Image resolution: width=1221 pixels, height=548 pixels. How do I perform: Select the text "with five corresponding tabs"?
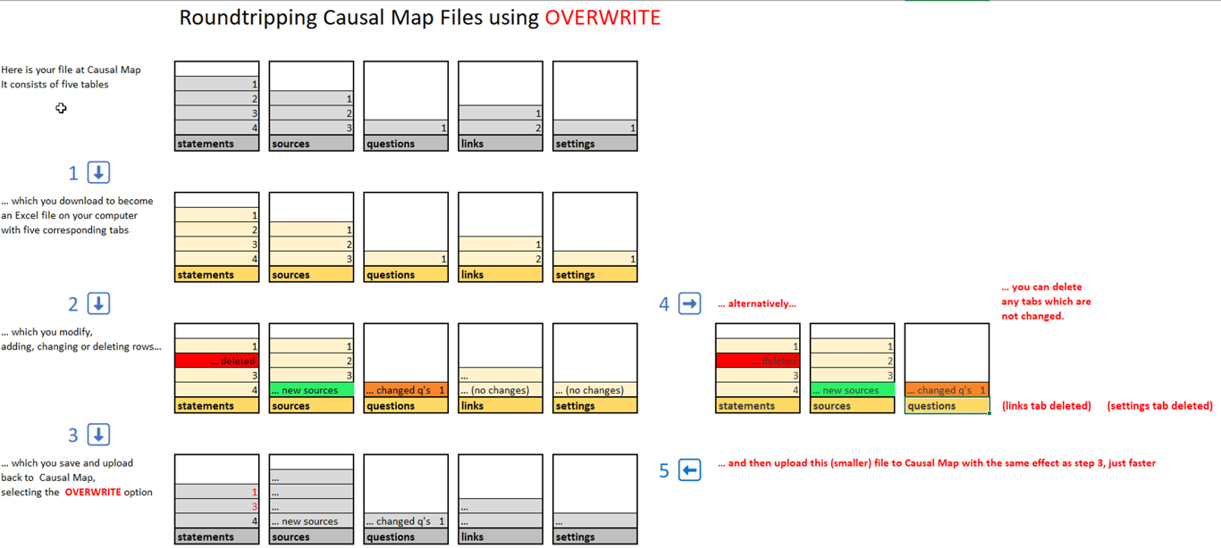coord(64,229)
